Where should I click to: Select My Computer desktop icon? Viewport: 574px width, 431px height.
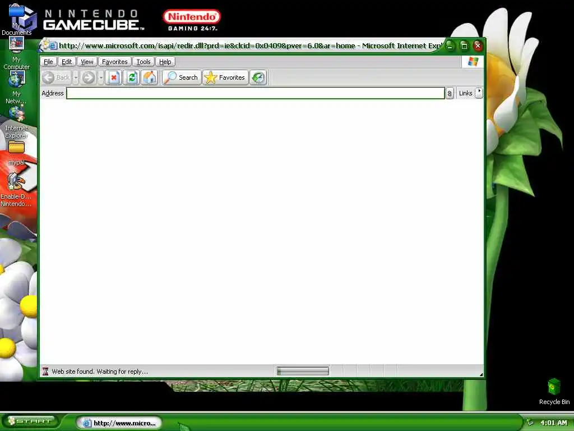click(16, 53)
